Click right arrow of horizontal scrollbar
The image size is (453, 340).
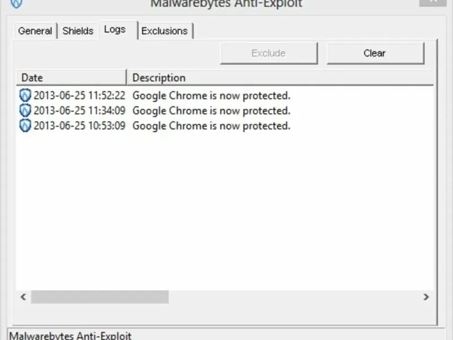pos(426,297)
